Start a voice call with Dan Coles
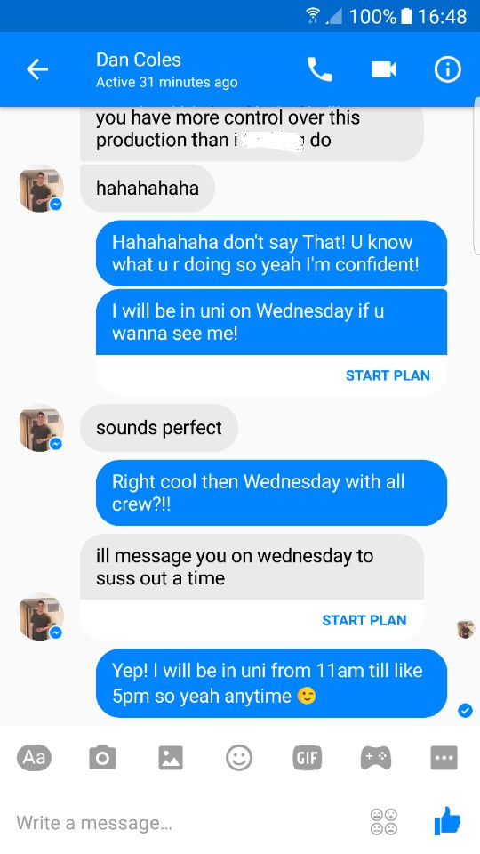This screenshot has width=480, height=854. 319,69
